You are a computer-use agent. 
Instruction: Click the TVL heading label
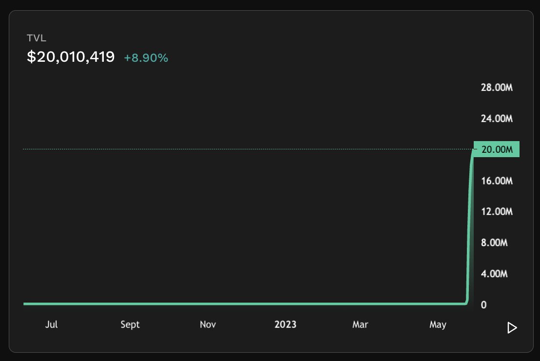click(37, 38)
